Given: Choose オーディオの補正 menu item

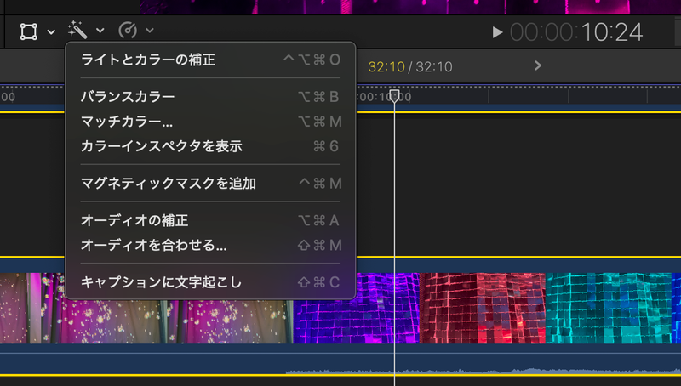Looking at the screenshot, I should coord(210,220).
